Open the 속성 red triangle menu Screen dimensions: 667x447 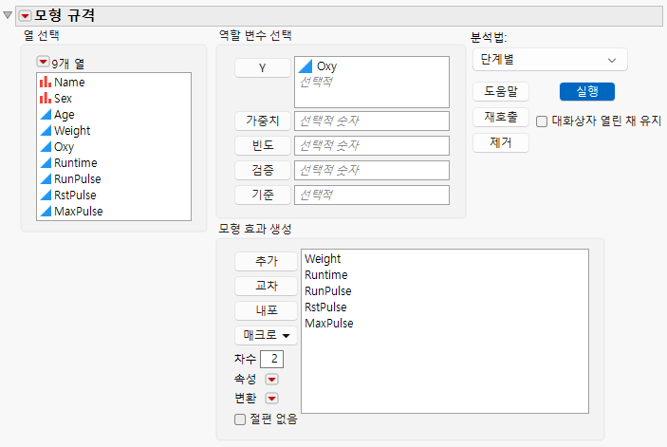coord(271,379)
